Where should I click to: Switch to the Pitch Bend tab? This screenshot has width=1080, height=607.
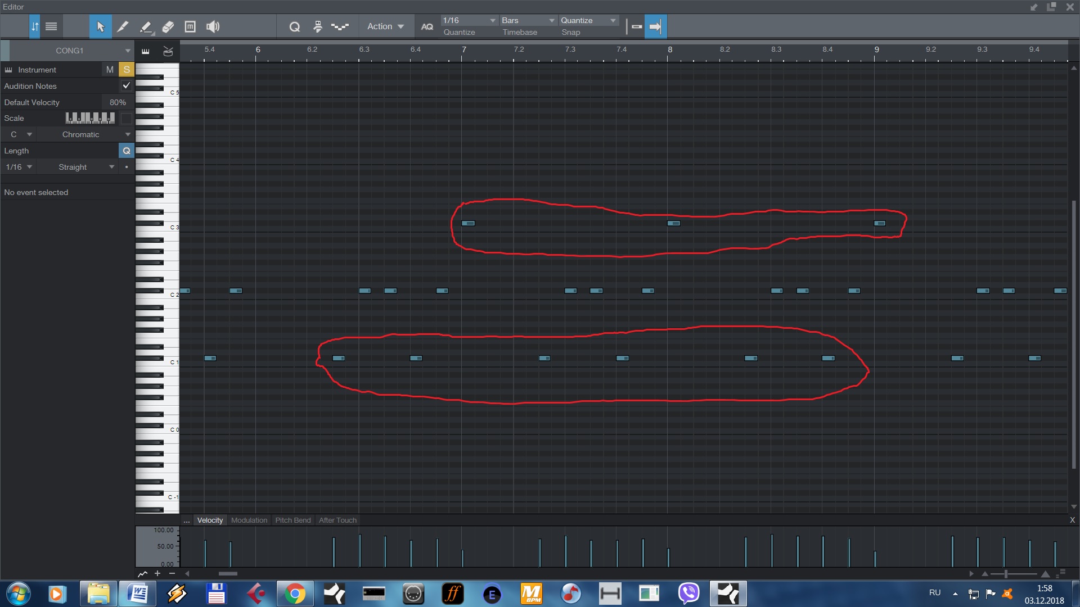(292, 520)
